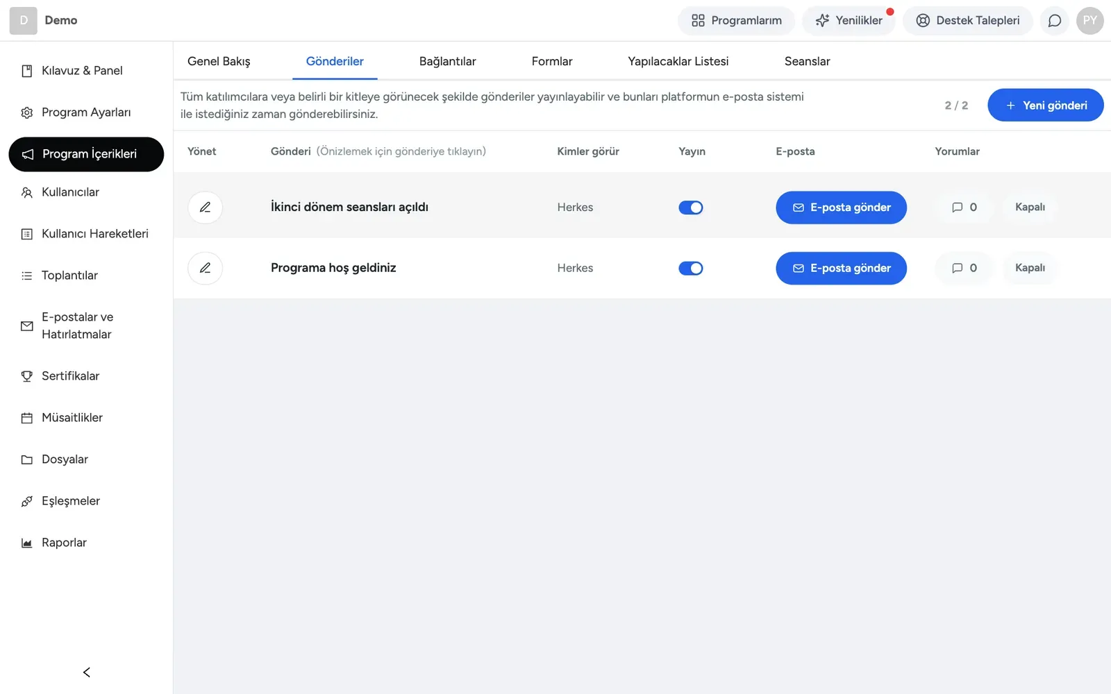Click Kapalı for İkinci dönem post
Screen dimensions: 1111x694
[x=1030, y=208]
